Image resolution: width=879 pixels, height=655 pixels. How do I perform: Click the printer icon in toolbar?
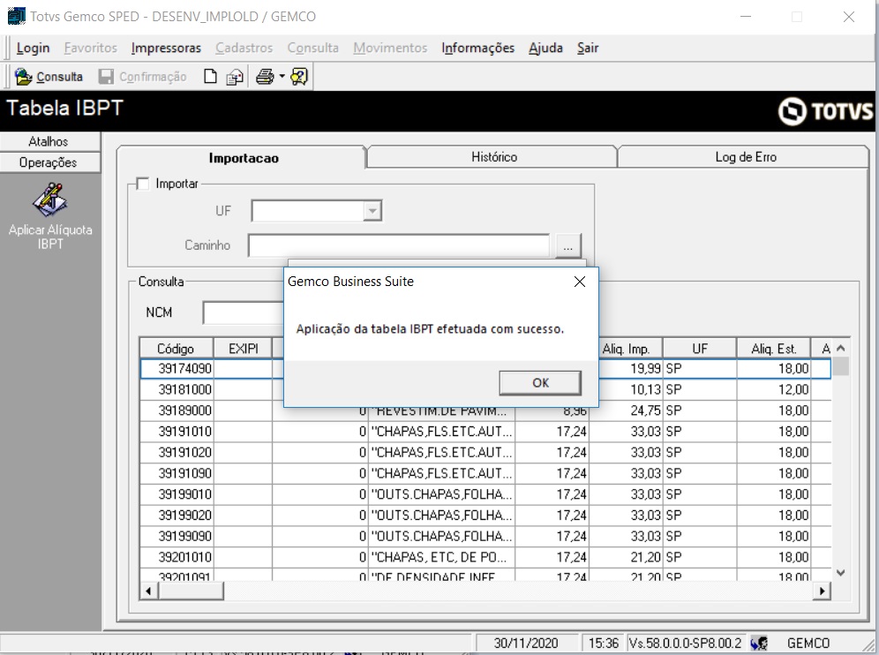coord(265,76)
